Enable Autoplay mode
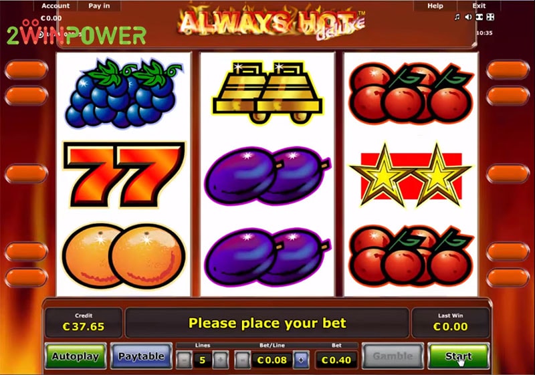Screen dimensions: 535x375 click(76, 356)
